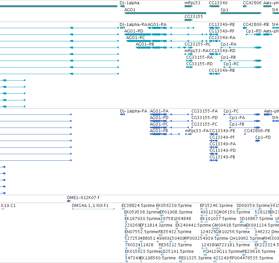The image size is (279, 263).
Task: Click the CG33155-RC transcript label
Action: click(x=197, y=44)
